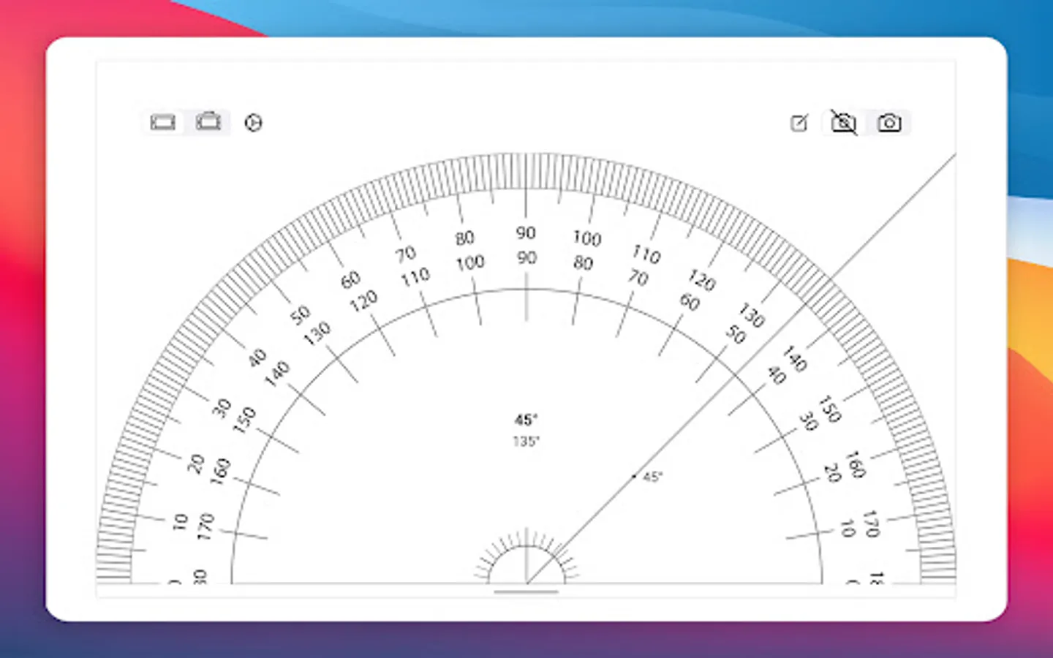Click the angle line's handle dot

[634, 476]
